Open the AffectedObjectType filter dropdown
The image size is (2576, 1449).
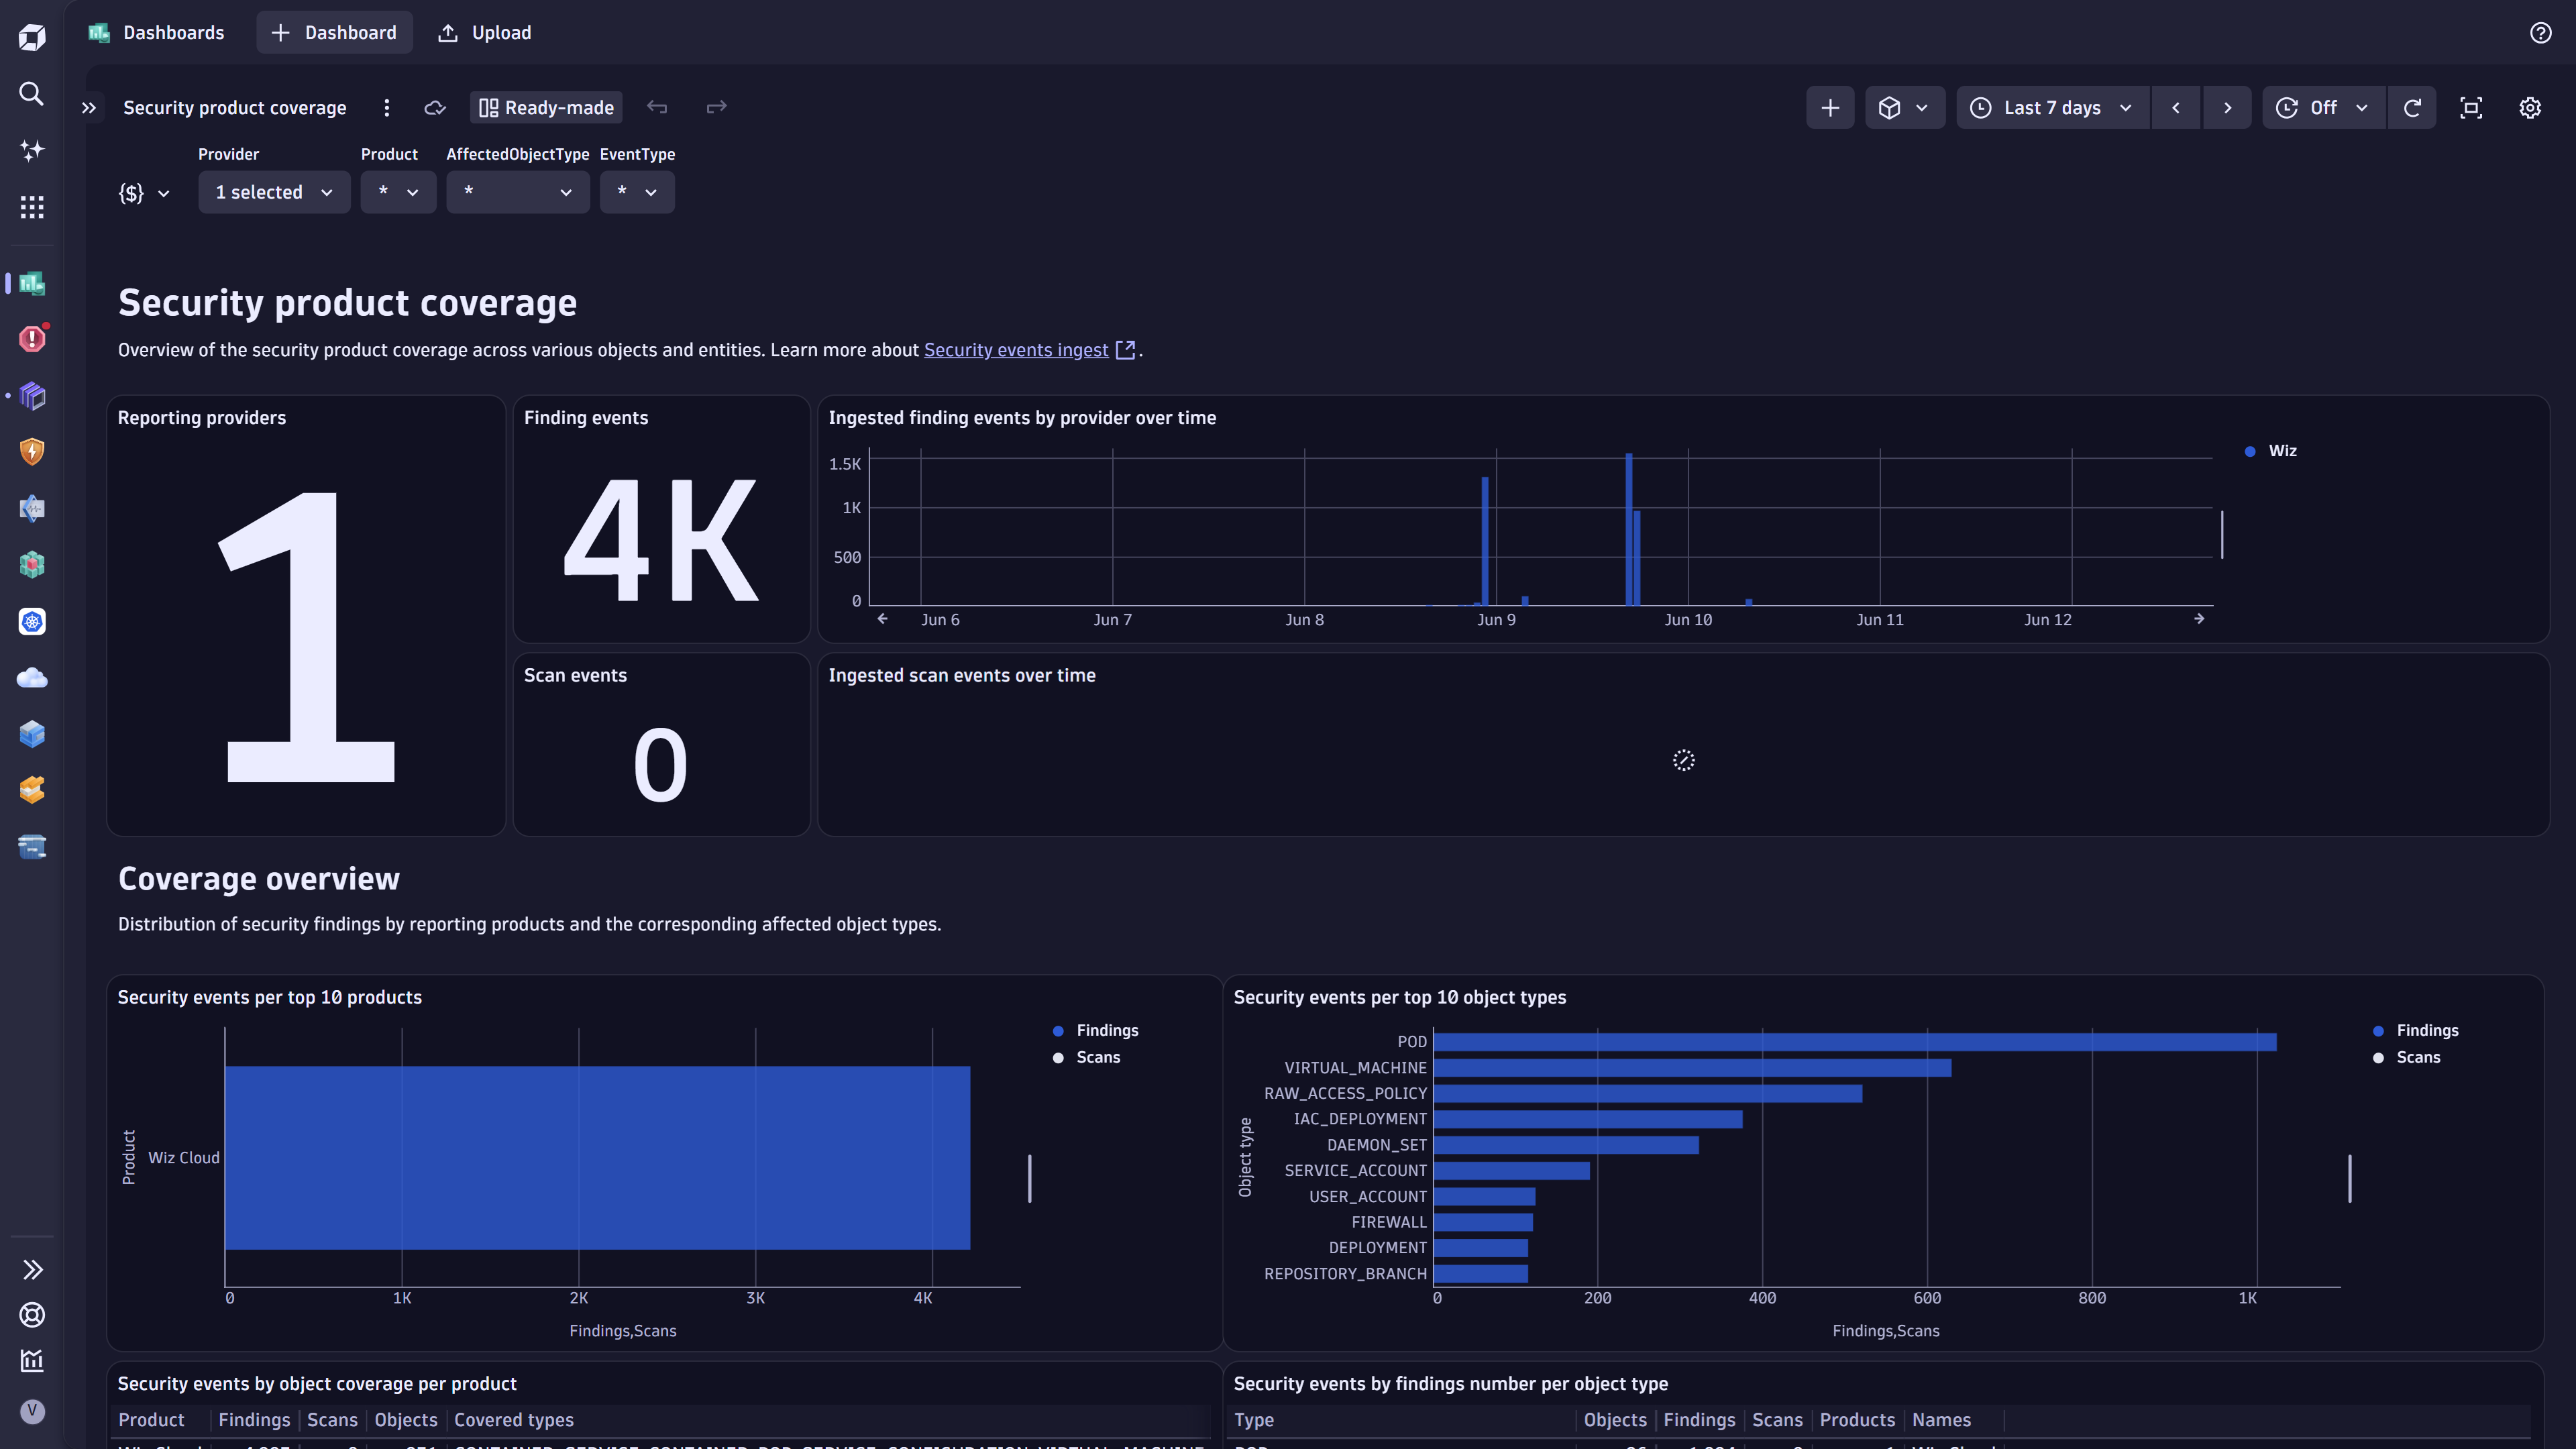[517, 193]
